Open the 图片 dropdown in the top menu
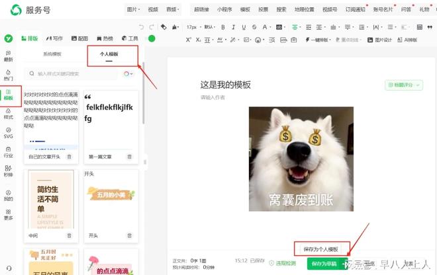 133,9
